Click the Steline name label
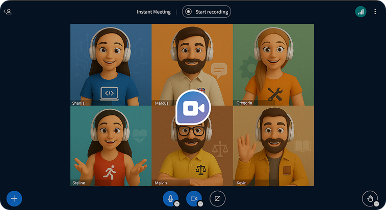386x210 pixels. pyautogui.click(x=79, y=183)
